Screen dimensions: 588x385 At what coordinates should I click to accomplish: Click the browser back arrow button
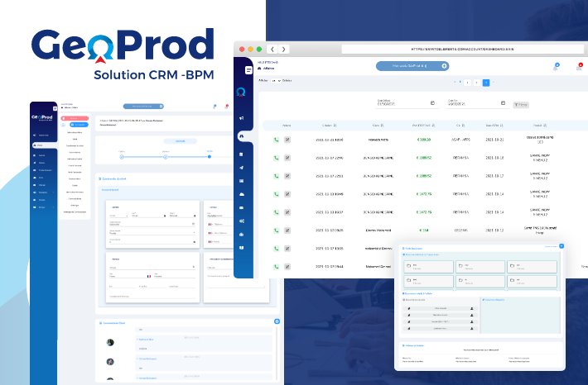[273, 50]
